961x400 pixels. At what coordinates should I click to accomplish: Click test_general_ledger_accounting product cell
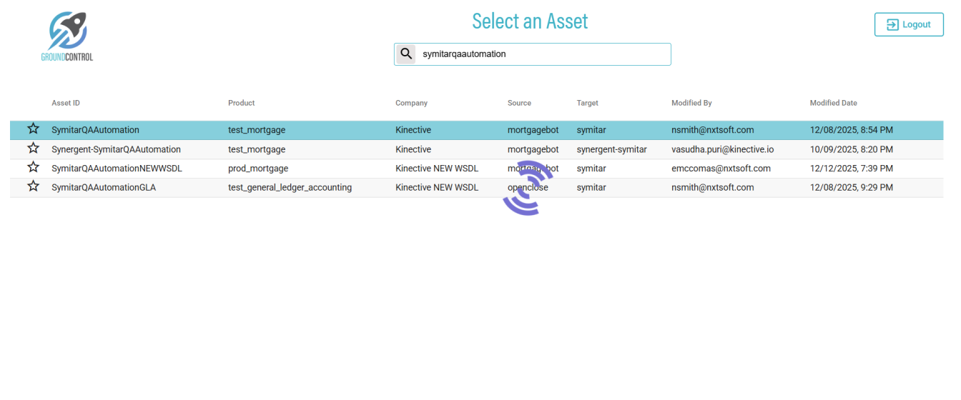(290, 188)
